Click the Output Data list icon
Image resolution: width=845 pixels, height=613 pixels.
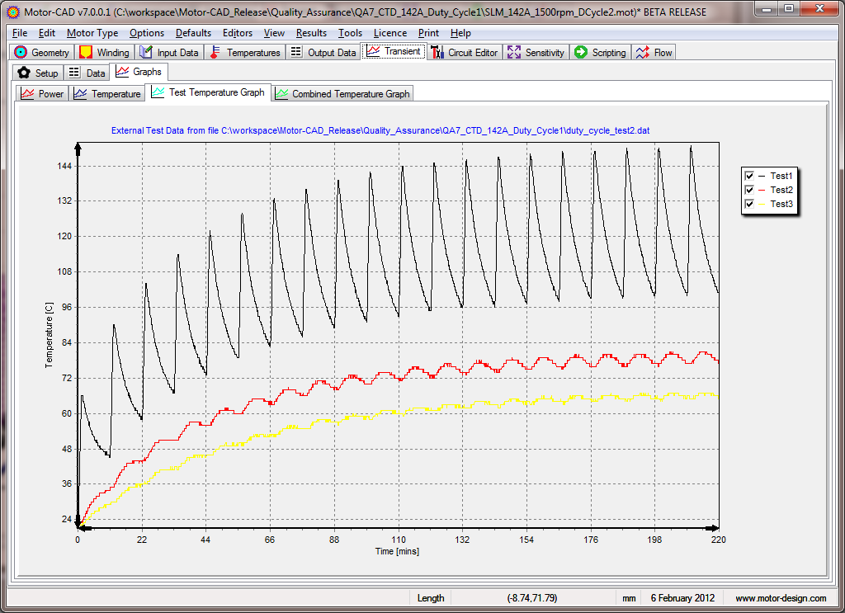coord(296,52)
